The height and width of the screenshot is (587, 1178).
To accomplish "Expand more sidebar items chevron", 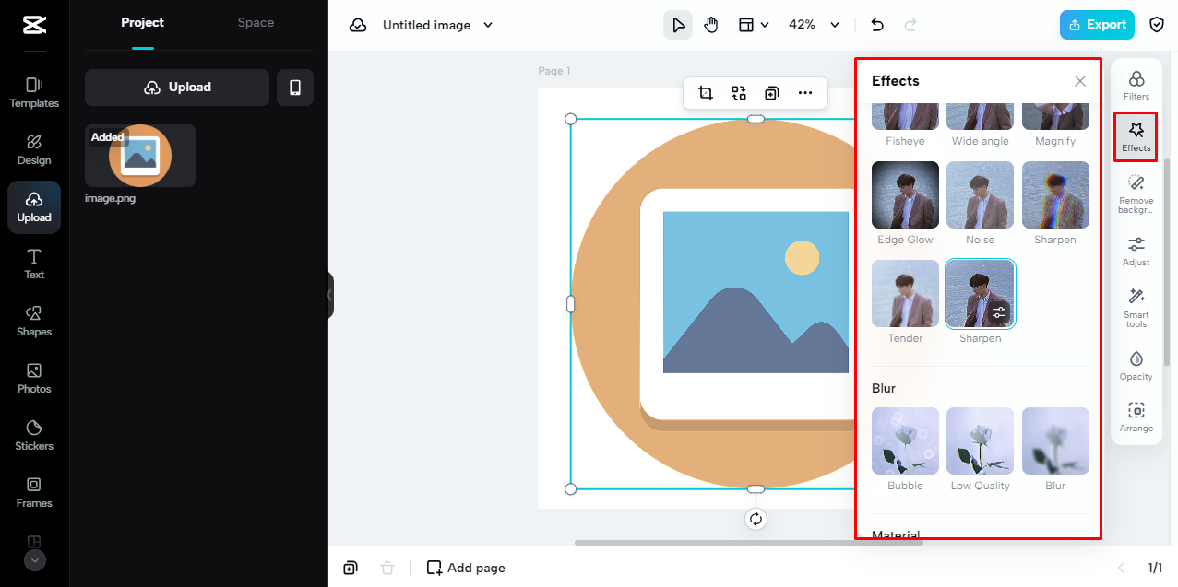I will (34, 559).
